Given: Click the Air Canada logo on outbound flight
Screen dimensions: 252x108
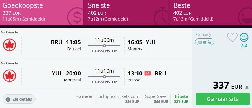Looking at the screenshot, I should pyautogui.click(x=10, y=45).
